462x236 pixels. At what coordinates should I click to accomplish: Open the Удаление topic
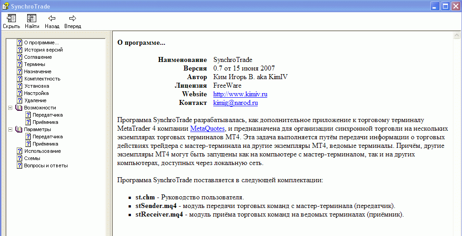(x=35, y=101)
